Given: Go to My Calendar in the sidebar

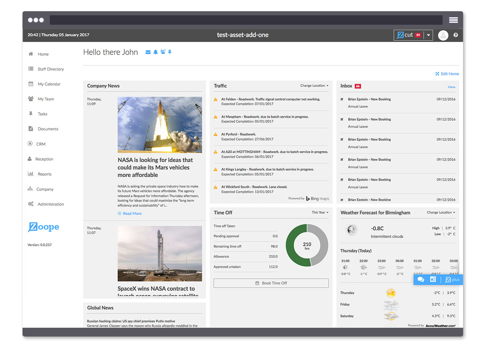Looking at the screenshot, I should click(49, 84).
